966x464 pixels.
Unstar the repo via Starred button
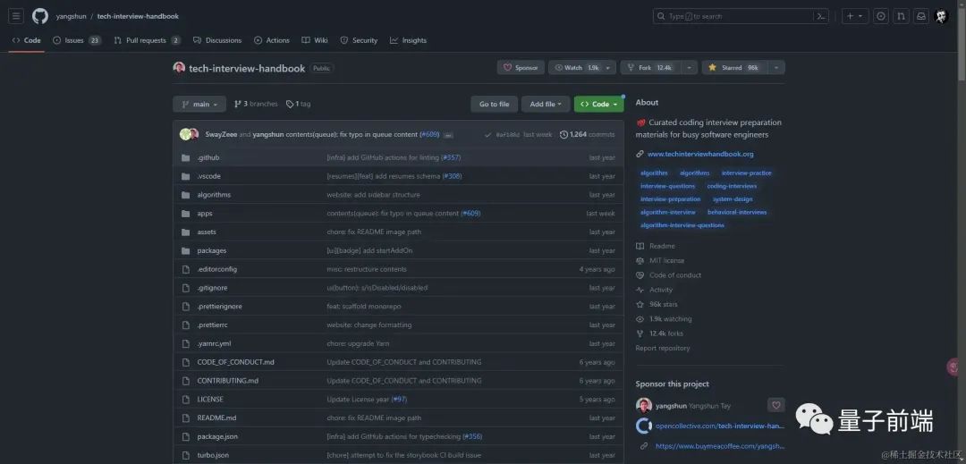click(735, 68)
